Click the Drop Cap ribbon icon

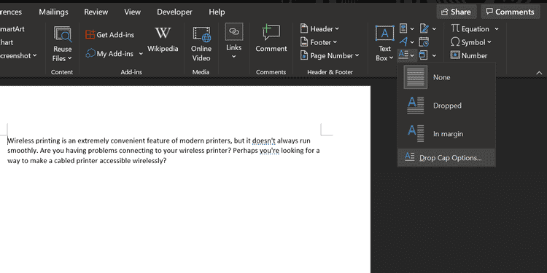[403, 55]
